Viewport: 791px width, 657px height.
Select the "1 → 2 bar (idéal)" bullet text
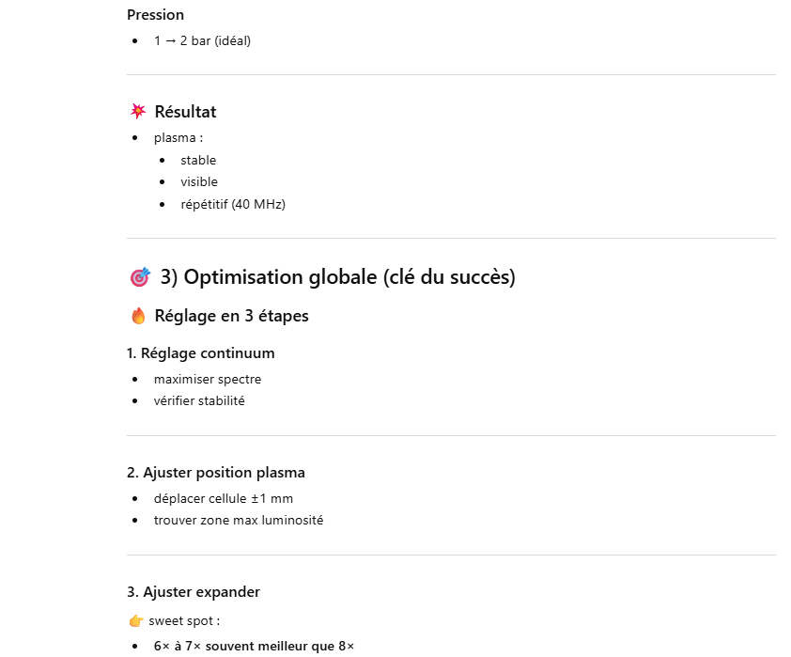(202, 41)
